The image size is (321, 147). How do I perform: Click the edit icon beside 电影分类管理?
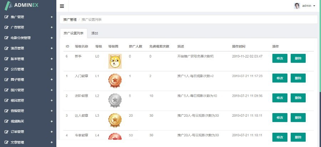(x=6, y=38)
